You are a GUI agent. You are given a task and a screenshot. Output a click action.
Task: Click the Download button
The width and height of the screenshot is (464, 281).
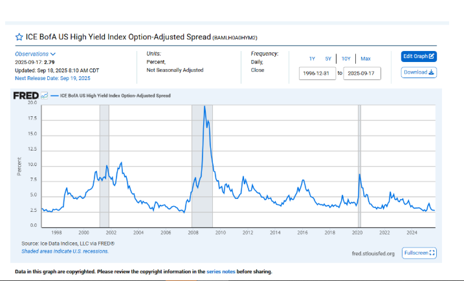coord(419,72)
